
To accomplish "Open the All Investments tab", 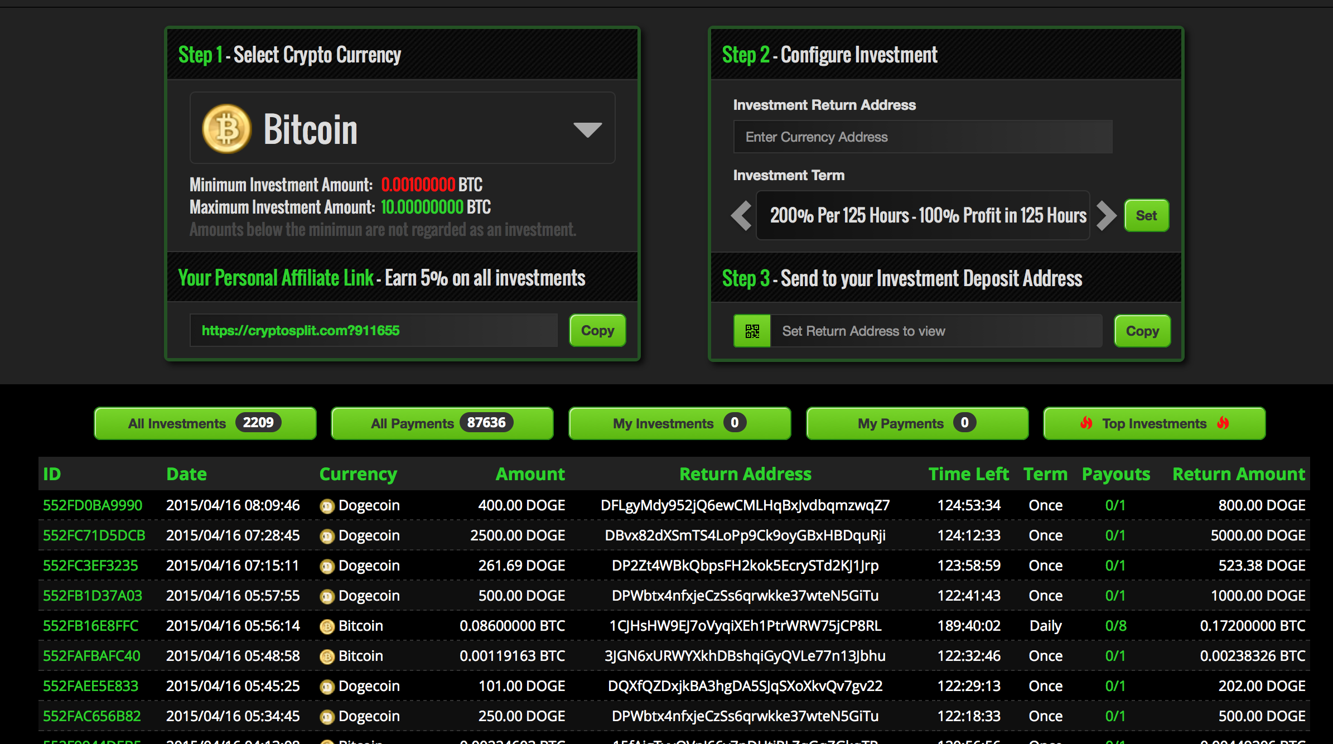I will (x=205, y=423).
